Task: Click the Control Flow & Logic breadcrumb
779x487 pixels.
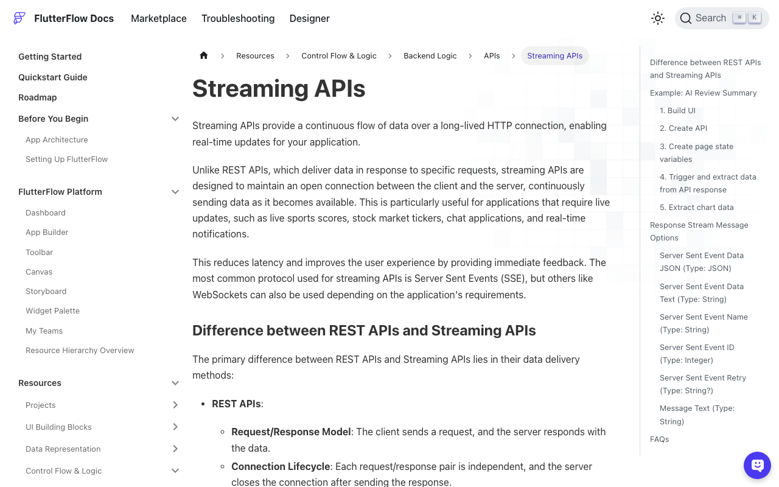Action: pos(339,55)
